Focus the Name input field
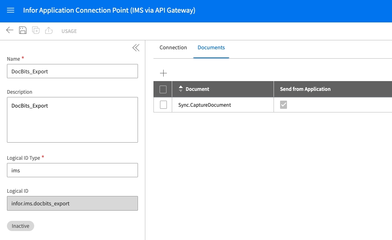The width and height of the screenshot is (392, 240). tap(72, 71)
